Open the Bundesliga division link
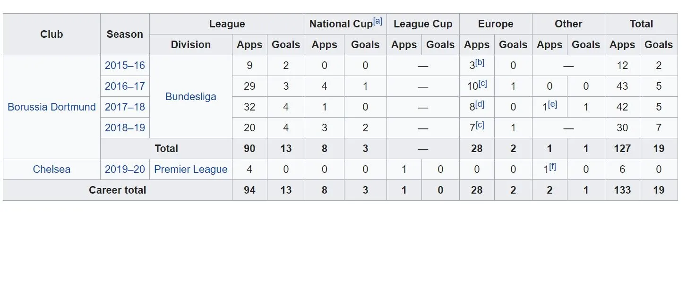The image size is (687, 306). tap(190, 97)
